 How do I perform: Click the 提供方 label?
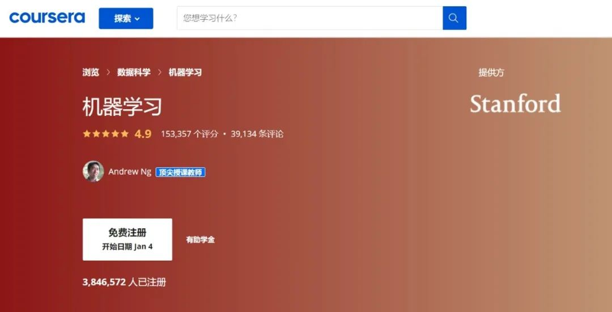click(491, 72)
